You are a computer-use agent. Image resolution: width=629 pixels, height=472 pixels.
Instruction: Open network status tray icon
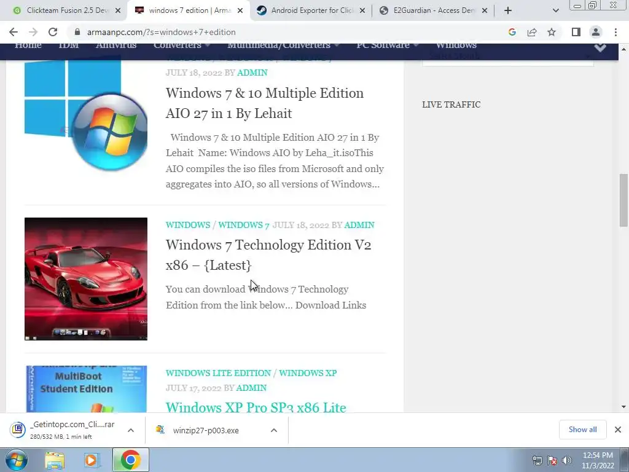(537, 460)
